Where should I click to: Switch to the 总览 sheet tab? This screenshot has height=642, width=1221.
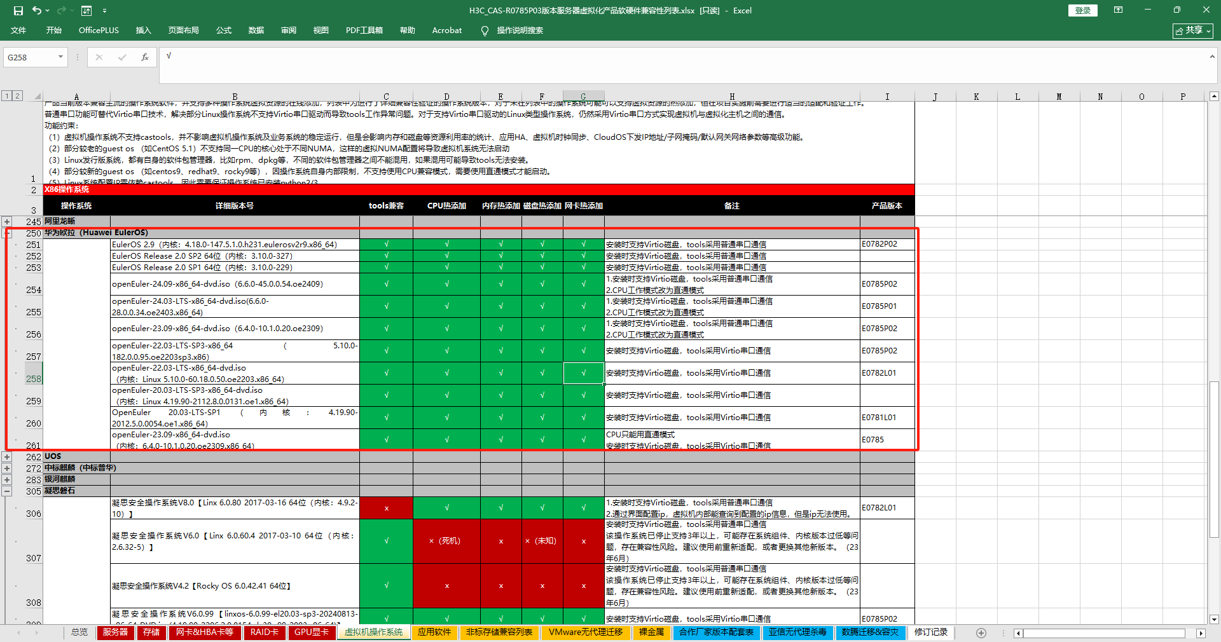[x=79, y=632]
